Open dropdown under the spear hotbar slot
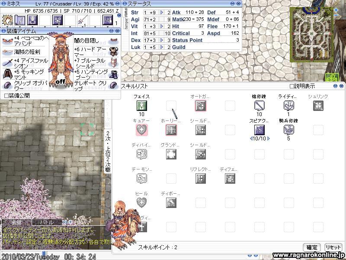Screen dimensions: 346x260 (83, 27)
